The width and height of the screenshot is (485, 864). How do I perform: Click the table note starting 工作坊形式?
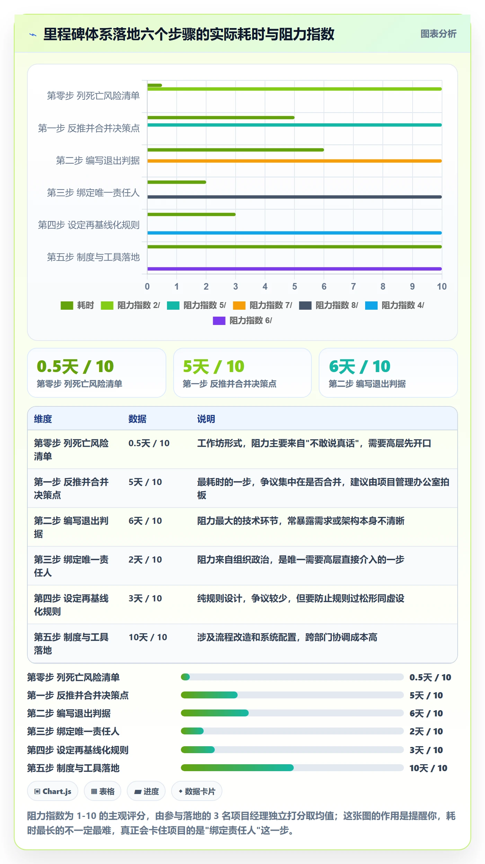coord(314,443)
